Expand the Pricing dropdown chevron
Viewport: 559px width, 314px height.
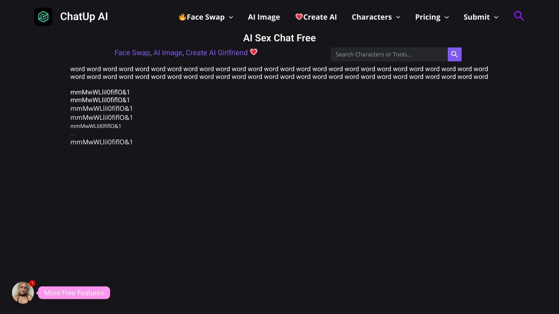pos(446,17)
